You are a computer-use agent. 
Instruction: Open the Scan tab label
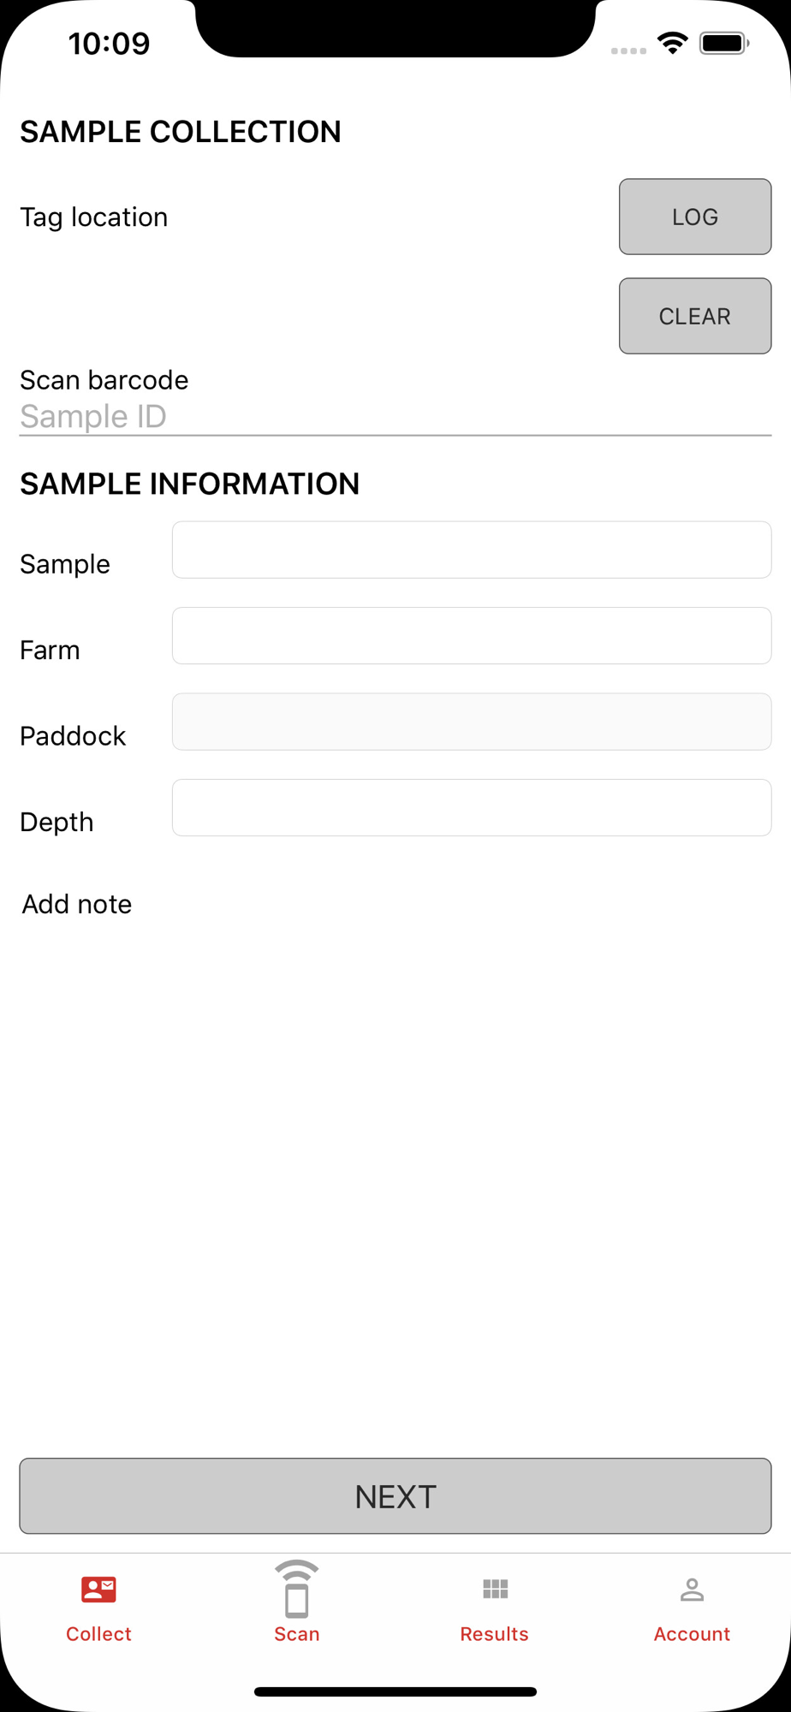(296, 1634)
